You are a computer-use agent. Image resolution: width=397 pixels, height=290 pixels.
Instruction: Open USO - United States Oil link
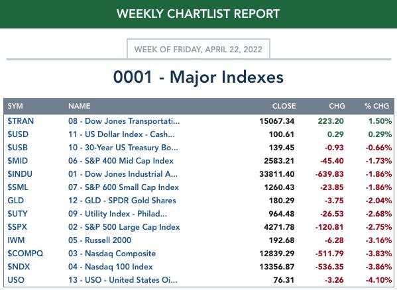[123, 280]
